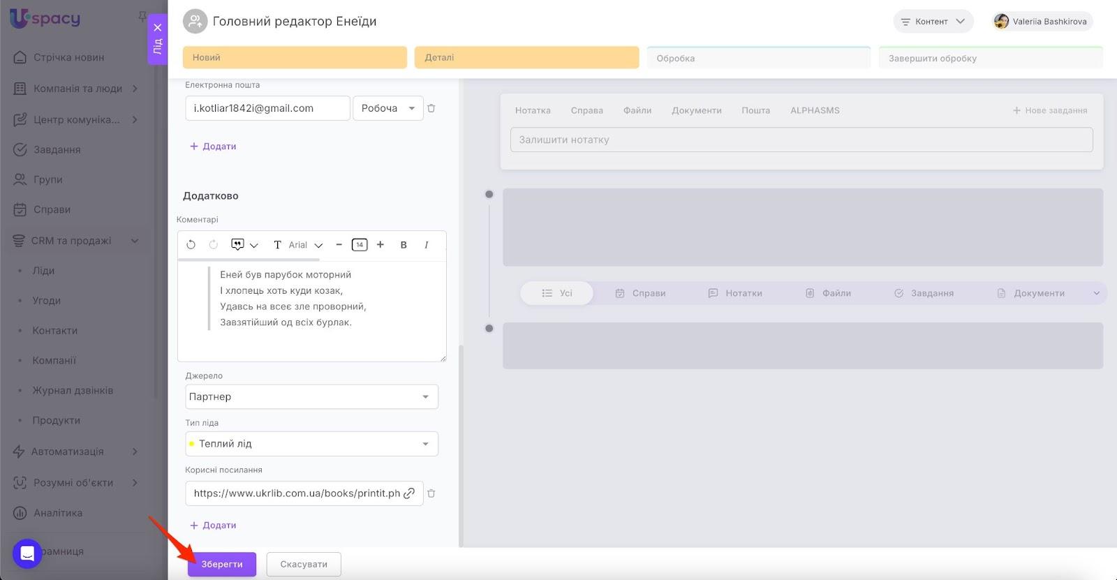This screenshot has height=580, width=1117.
Task: Open the useful link via chain icon
Action: point(409,493)
